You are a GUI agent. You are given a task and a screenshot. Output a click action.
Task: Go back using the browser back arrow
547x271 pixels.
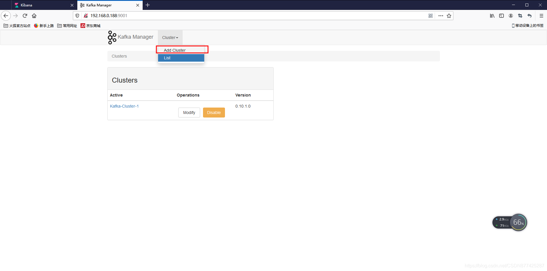(x=6, y=16)
